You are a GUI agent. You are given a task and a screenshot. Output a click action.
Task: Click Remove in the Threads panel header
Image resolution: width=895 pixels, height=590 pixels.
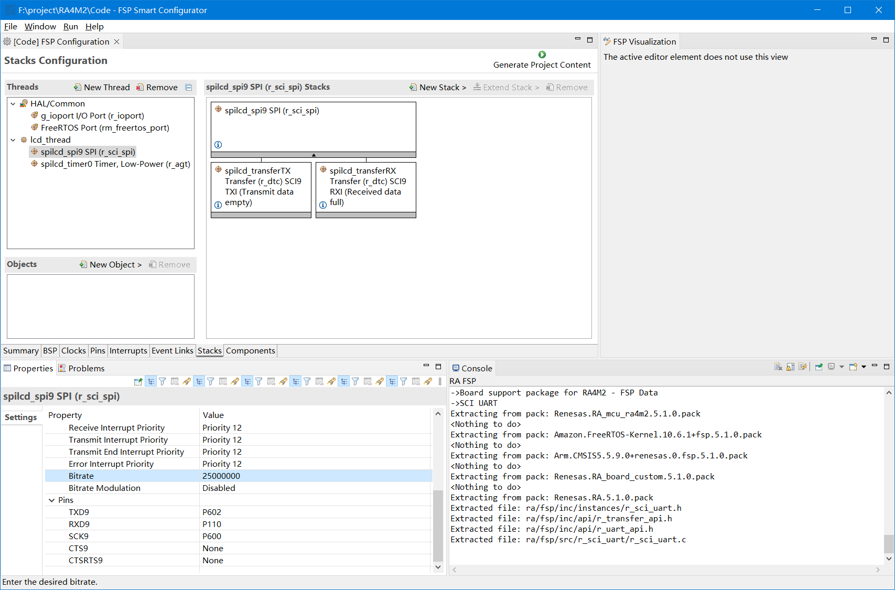click(157, 87)
